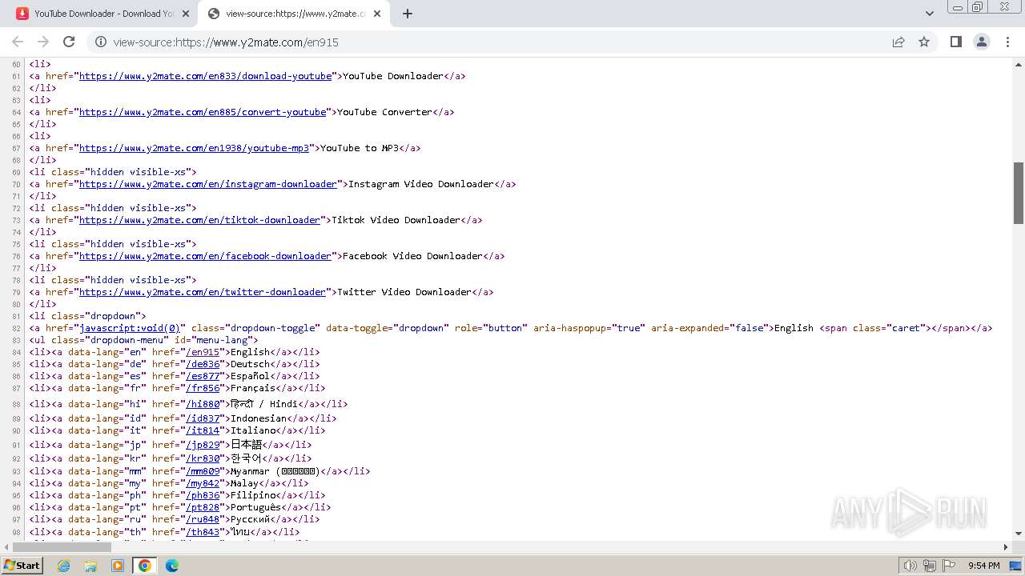Open the /ph836 Filipino link
Viewport: 1025px width, 576px height.
203,495
